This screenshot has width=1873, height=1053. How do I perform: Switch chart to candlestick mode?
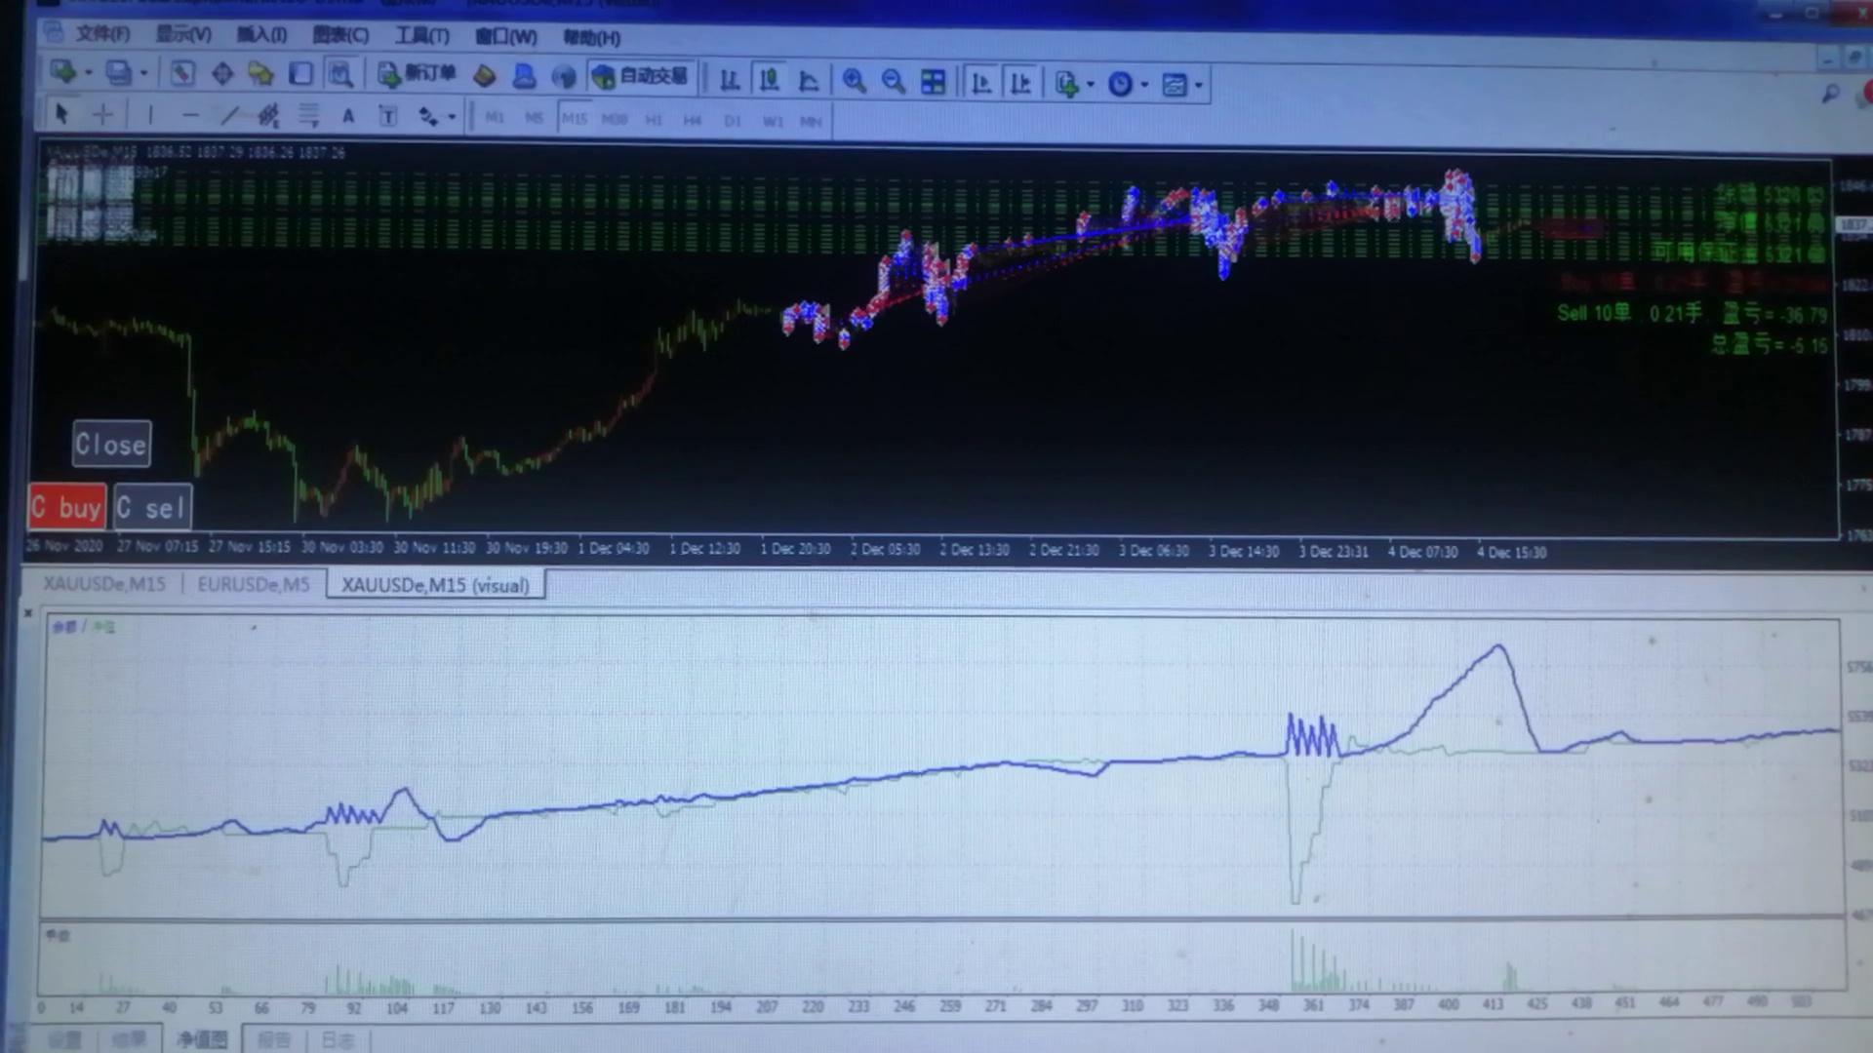tap(769, 81)
